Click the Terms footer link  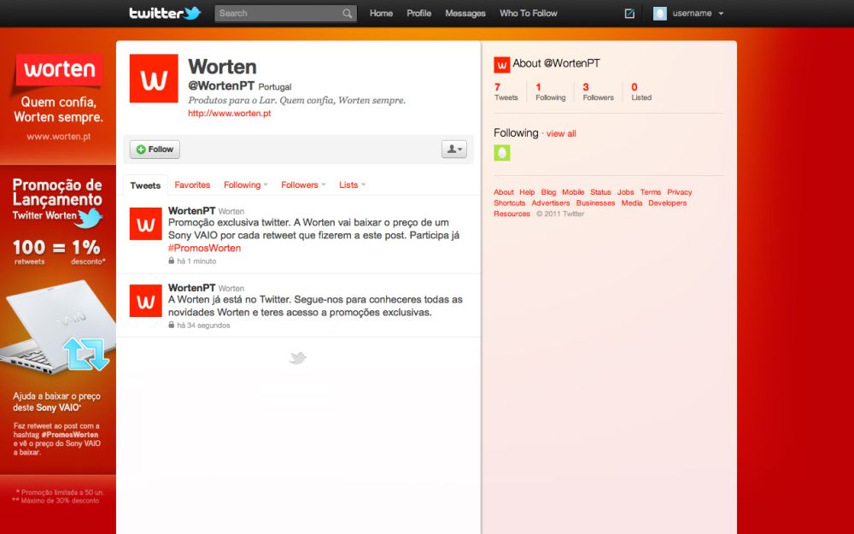coord(650,191)
